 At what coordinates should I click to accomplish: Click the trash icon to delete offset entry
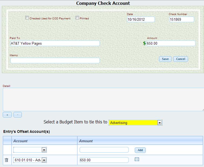6,160
